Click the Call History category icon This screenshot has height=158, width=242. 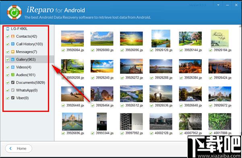[13, 44]
